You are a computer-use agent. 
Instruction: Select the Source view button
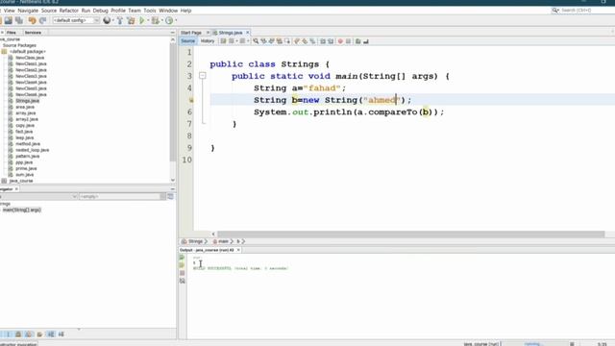(188, 41)
